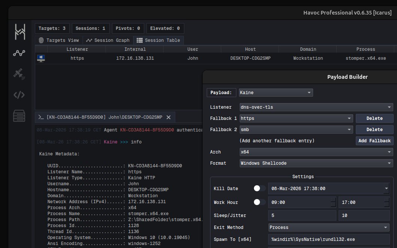397x248 pixels.
Task: Click the Sessions: 1 counter
Action: pyautogui.click(x=90, y=28)
